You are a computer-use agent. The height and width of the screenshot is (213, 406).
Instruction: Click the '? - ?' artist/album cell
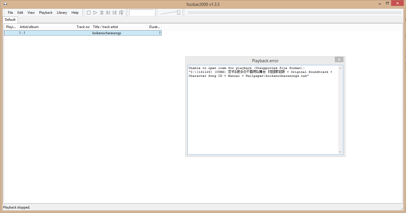pyautogui.click(x=22, y=33)
